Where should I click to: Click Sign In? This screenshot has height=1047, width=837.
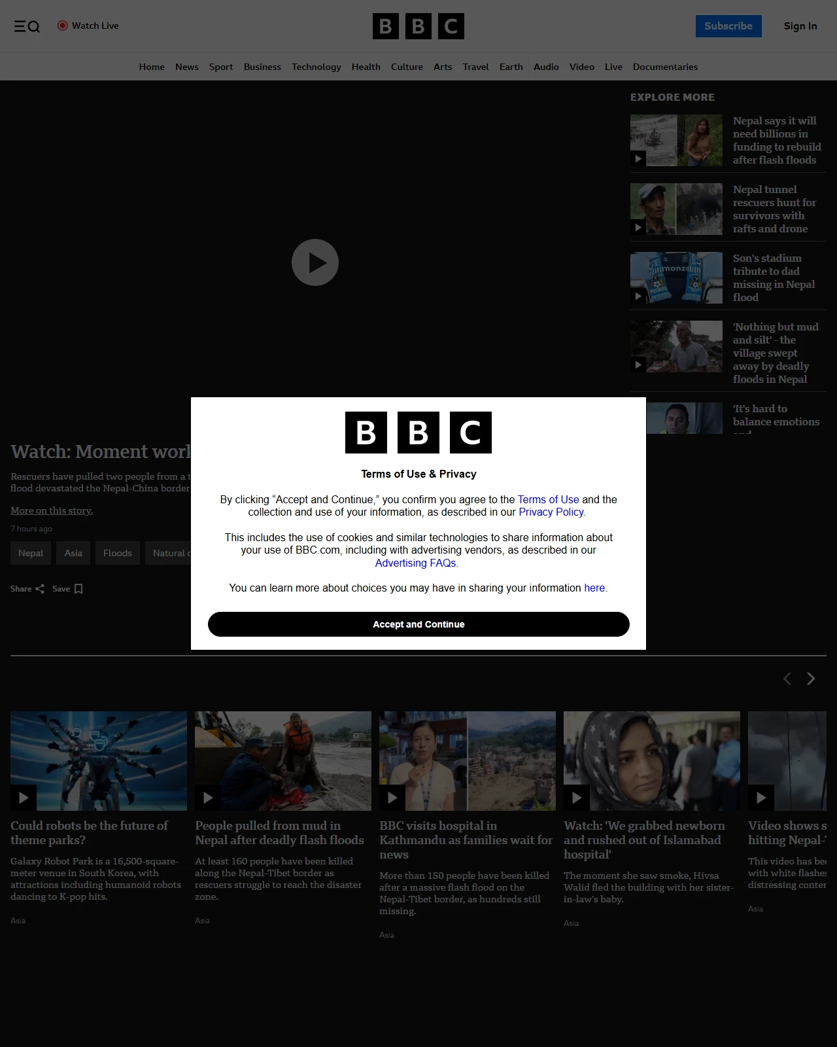pos(800,26)
